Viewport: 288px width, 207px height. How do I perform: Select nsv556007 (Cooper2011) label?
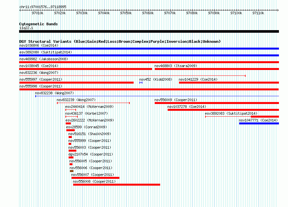tap(93, 175)
